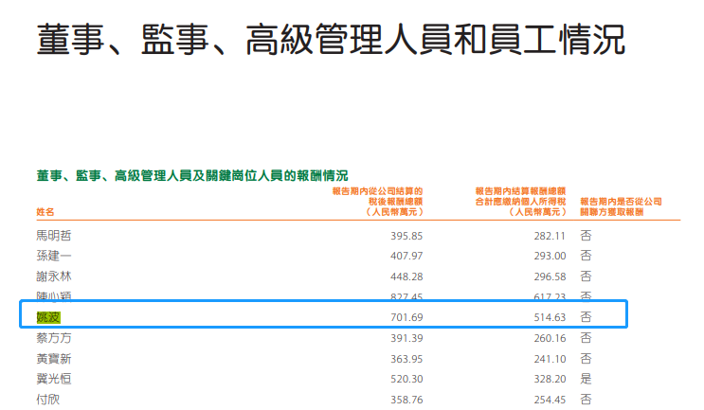
Task: Click the 稅後報酬總額 column header
Action: pyautogui.click(x=378, y=202)
